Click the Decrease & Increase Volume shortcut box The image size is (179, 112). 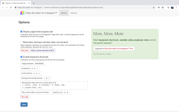tap(36, 78)
